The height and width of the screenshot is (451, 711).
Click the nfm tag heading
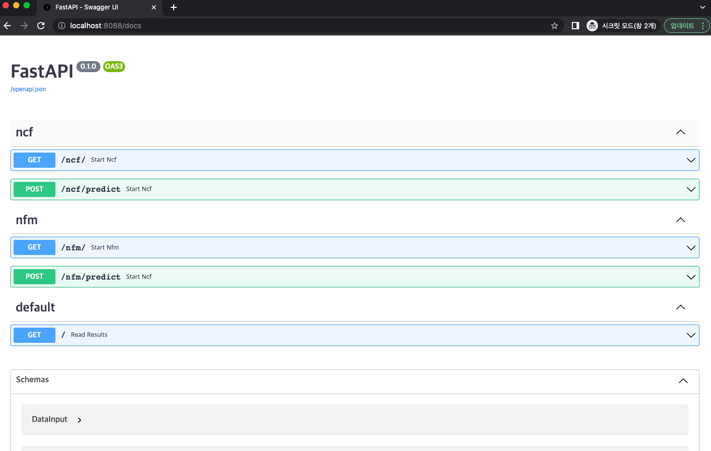(27, 220)
